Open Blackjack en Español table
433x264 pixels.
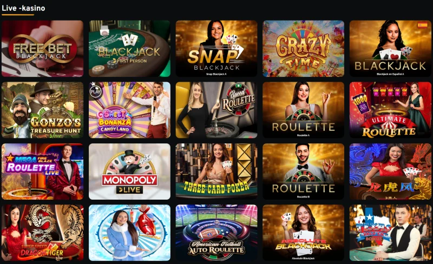click(x=390, y=49)
